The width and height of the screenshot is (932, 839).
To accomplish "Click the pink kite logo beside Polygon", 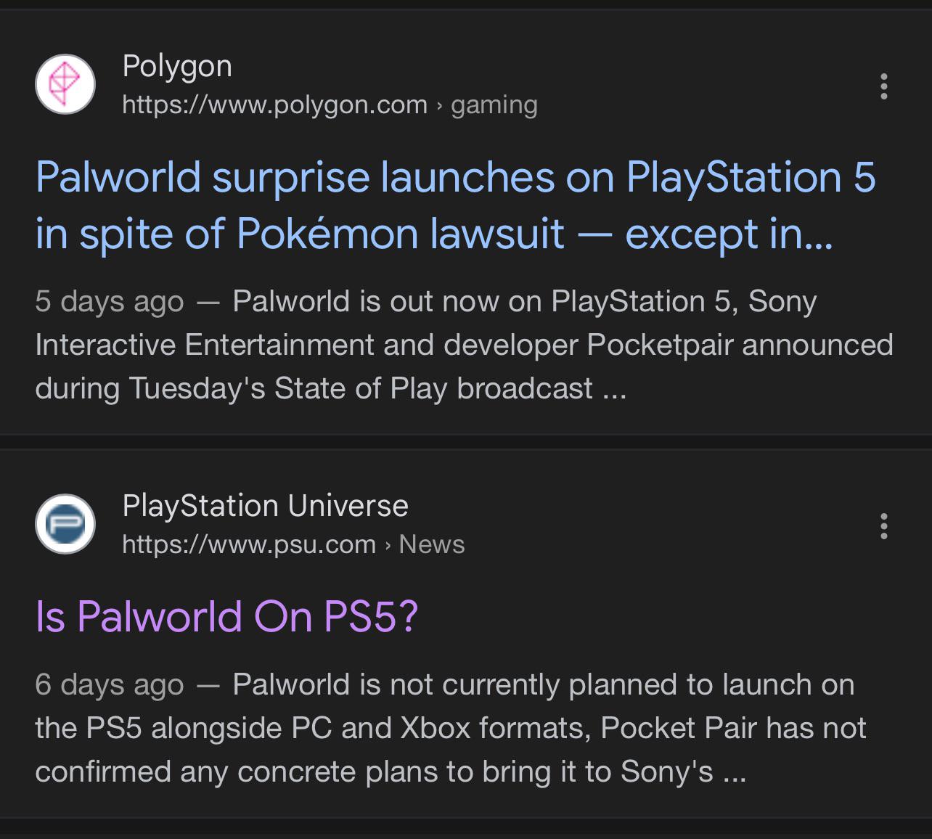I will coord(65,84).
